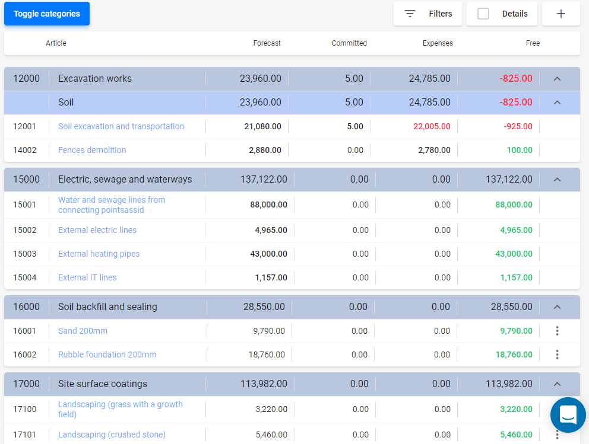Open the Fences demolition article
This screenshot has height=444, width=589.
point(92,150)
